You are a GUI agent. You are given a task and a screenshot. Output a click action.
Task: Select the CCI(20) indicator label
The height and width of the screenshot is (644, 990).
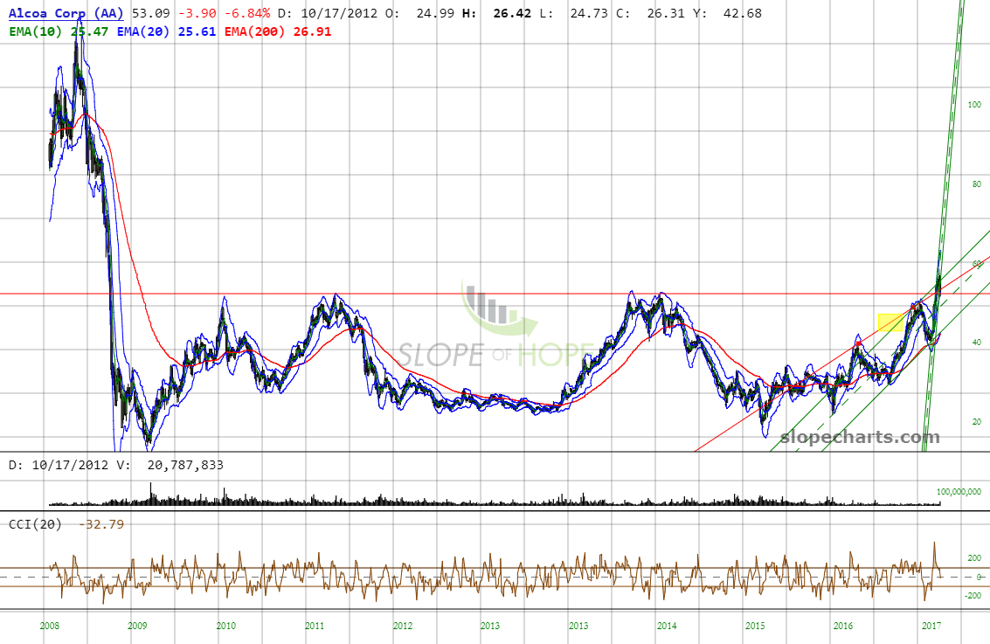(x=35, y=524)
